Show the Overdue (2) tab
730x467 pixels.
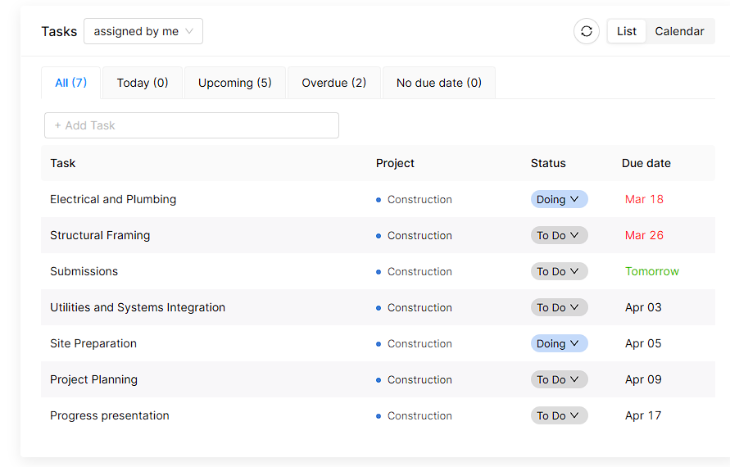[x=334, y=83]
